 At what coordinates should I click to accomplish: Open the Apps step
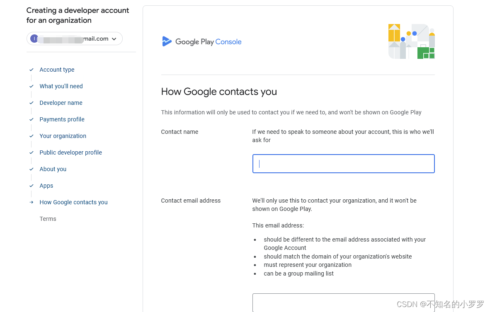[x=46, y=186]
